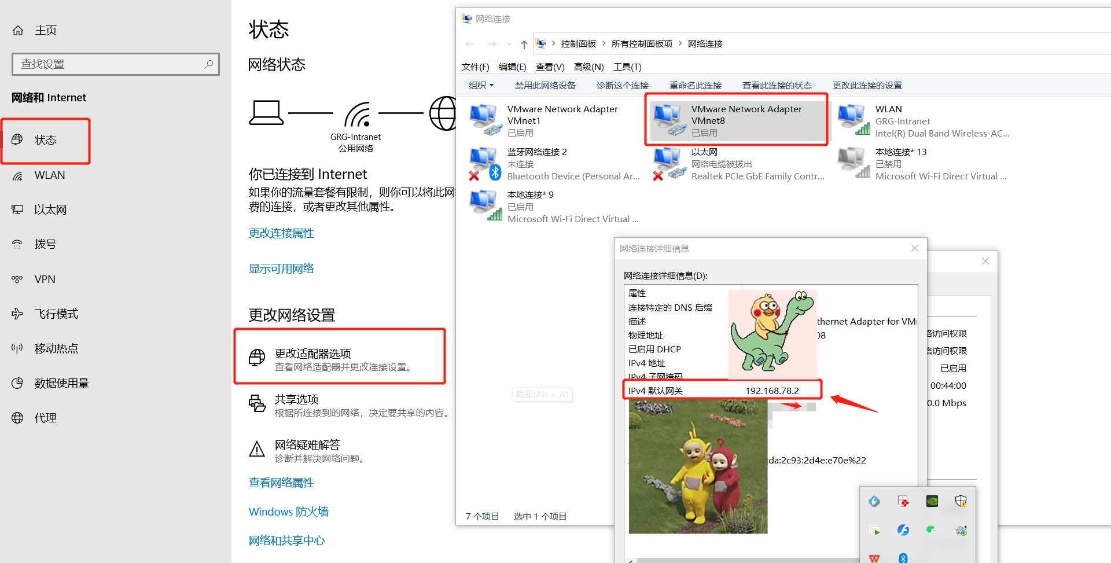Click the 查看网络属性 link

(281, 483)
